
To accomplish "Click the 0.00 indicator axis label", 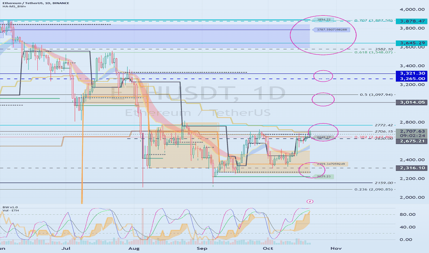I will pyautogui.click(x=406, y=240).
